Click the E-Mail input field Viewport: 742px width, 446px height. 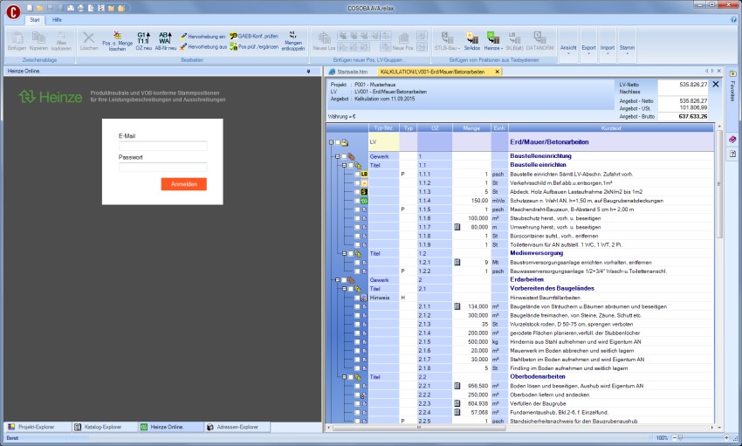tap(162, 146)
